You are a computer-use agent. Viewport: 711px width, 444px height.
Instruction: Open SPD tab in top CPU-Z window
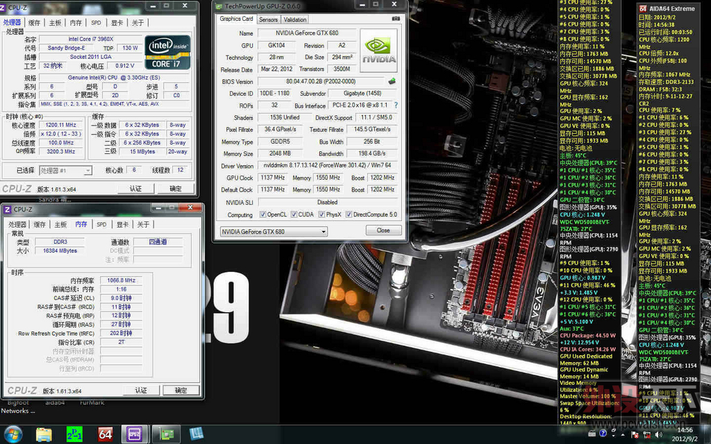click(96, 23)
